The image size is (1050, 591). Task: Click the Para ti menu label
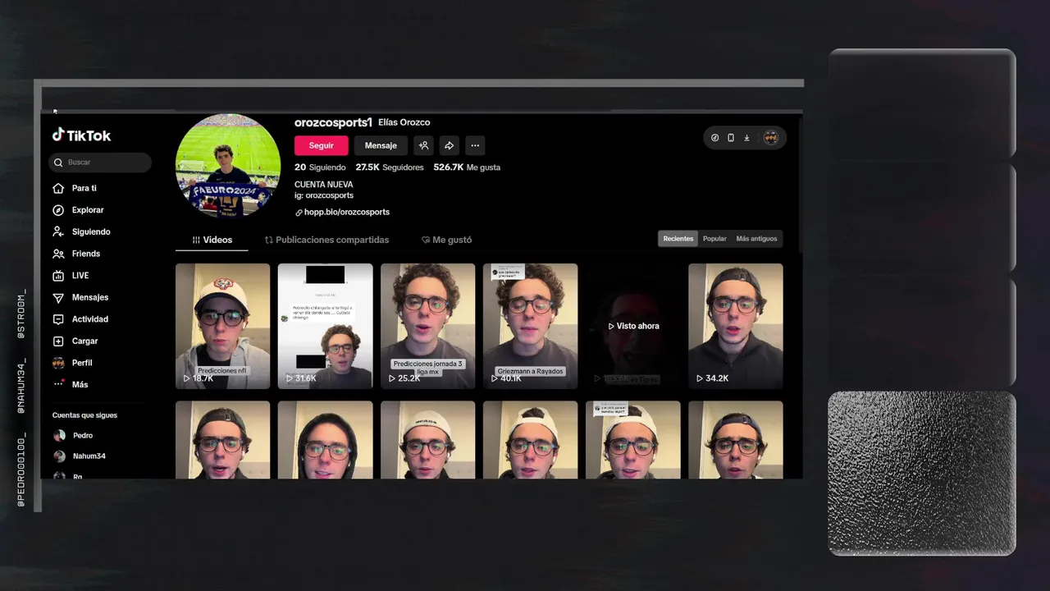tap(84, 188)
